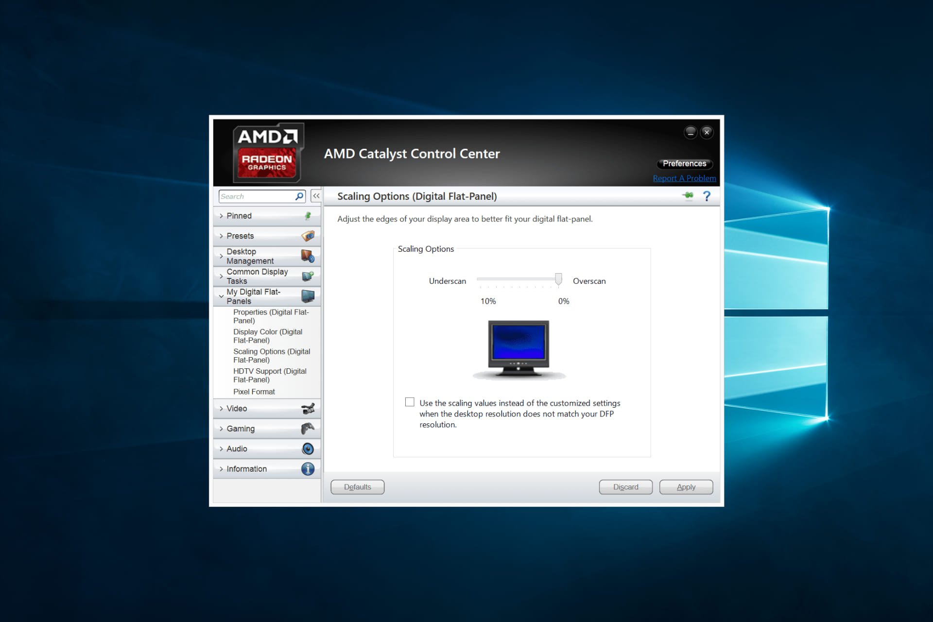Click the Apply button
Viewport: 933px width, 622px height.
(x=686, y=486)
